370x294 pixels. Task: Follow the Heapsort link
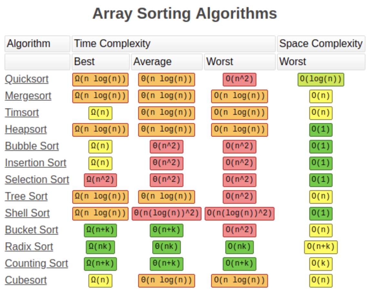pos(26,130)
